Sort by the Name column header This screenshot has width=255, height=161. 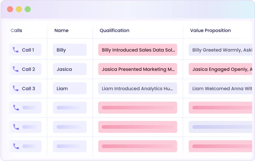point(61,31)
